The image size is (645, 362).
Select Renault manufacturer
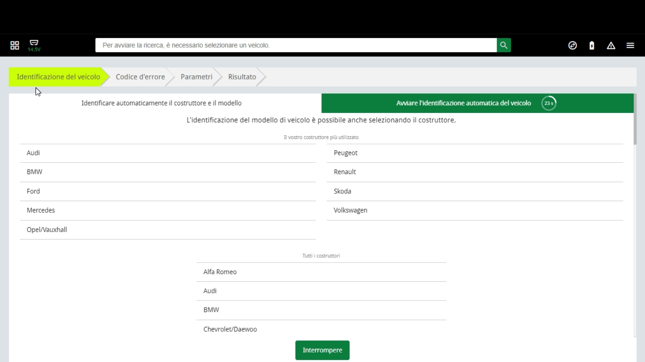tap(475, 172)
